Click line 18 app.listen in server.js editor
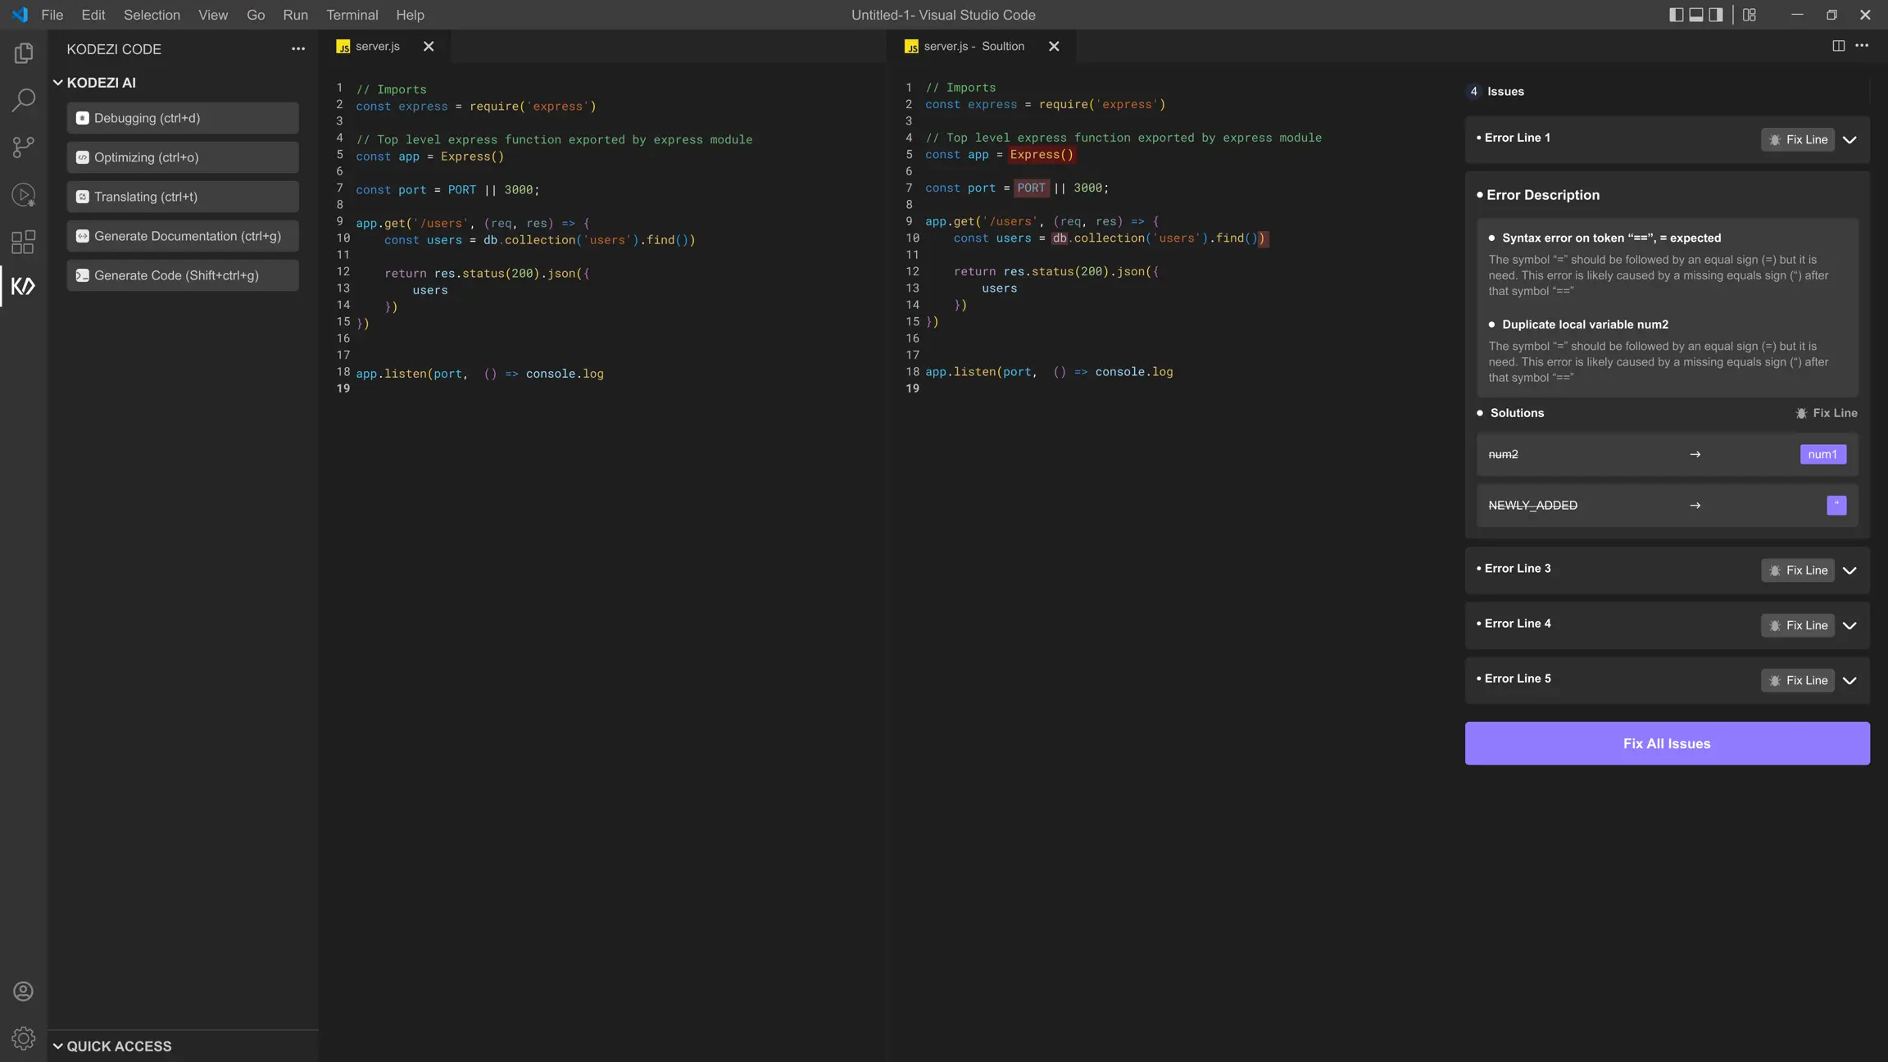1888x1062 pixels. pyautogui.click(x=479, y=374)
